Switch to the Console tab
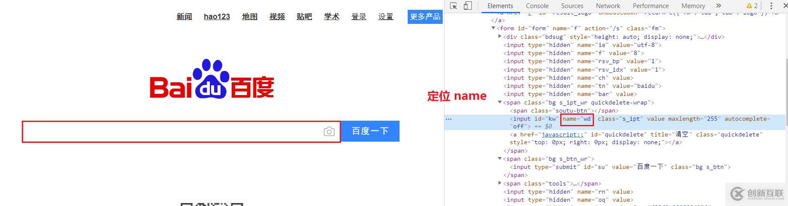788x206 pixels. click(537, 6)
